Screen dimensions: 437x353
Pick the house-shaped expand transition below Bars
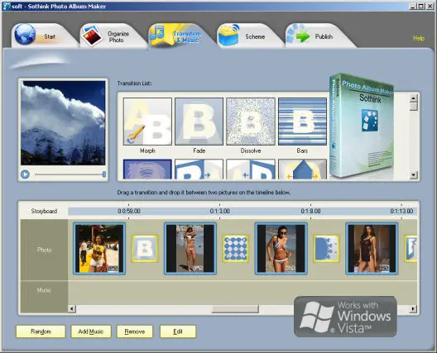[x=302, y=169]
